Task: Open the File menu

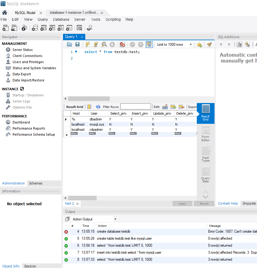Action: (x=4, y=19)
